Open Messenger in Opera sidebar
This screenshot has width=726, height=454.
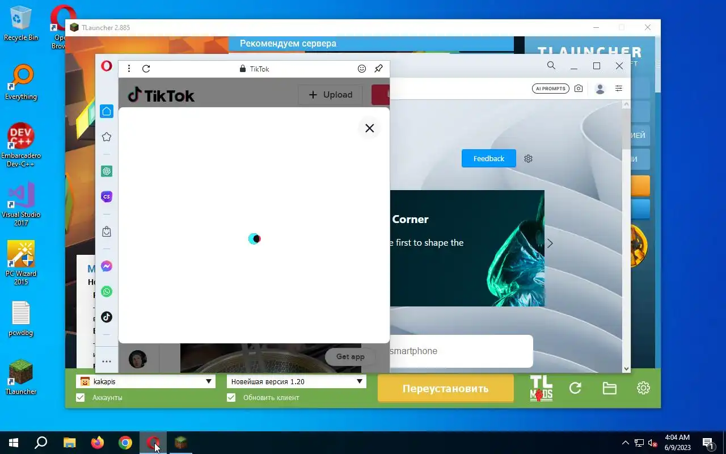coord(107,266)
